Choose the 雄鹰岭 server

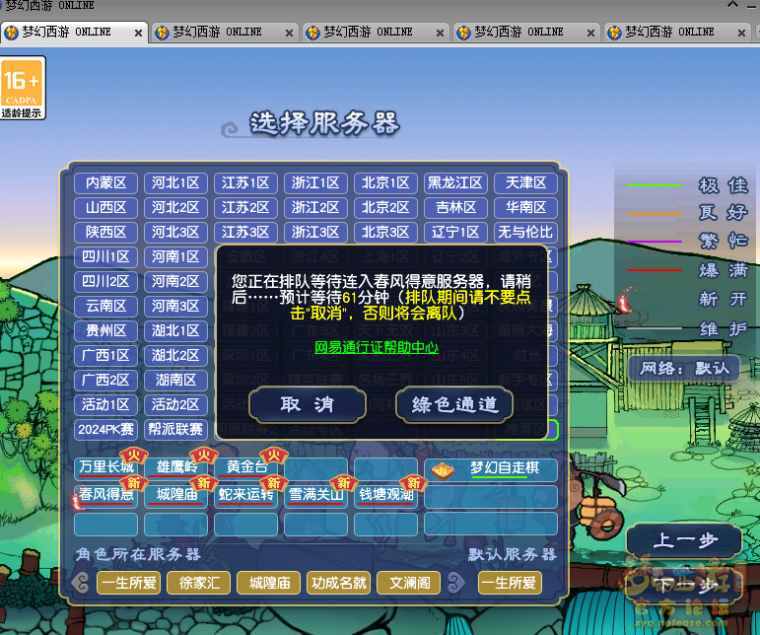click(x=175, y=467)
